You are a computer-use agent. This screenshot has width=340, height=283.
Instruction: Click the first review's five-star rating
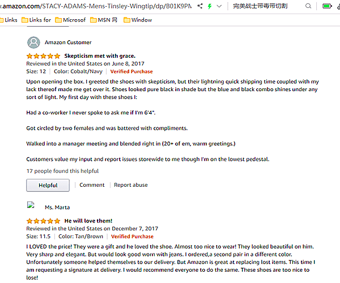click(43, 56)
